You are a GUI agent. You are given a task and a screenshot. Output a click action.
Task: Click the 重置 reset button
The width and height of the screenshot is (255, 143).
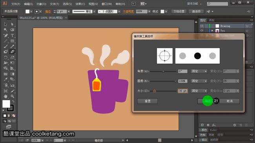[148, 101]
